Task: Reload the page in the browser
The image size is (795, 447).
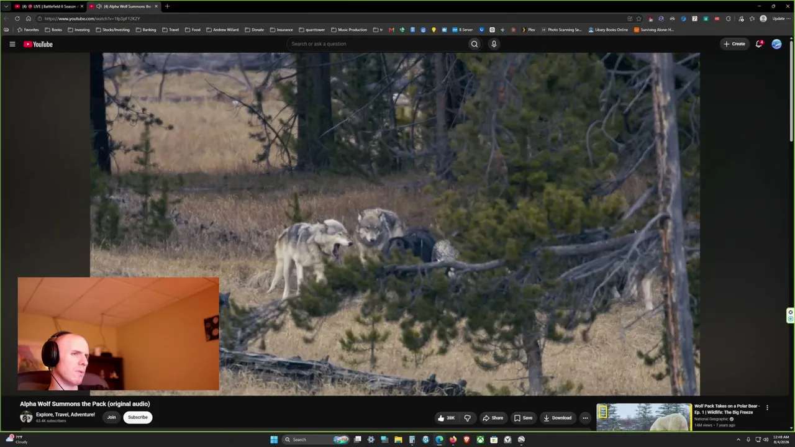Action: click(x=17, y=19)
